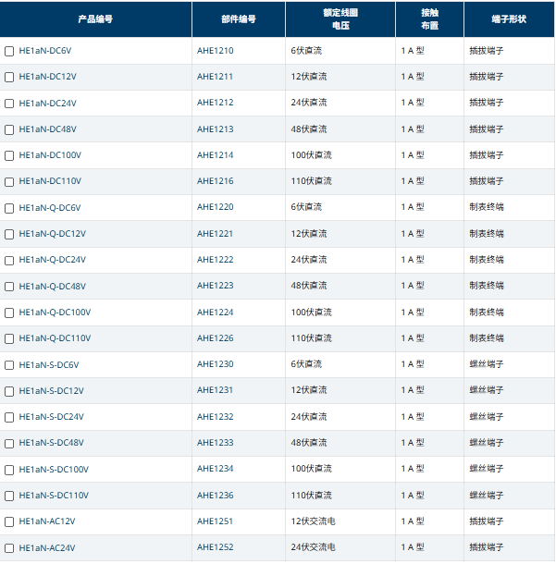Check the HE1aN-Q-DC24V product checkbox
Image resolution: width=556 pixels, height=564 pixels.
(x=9, y=260)
